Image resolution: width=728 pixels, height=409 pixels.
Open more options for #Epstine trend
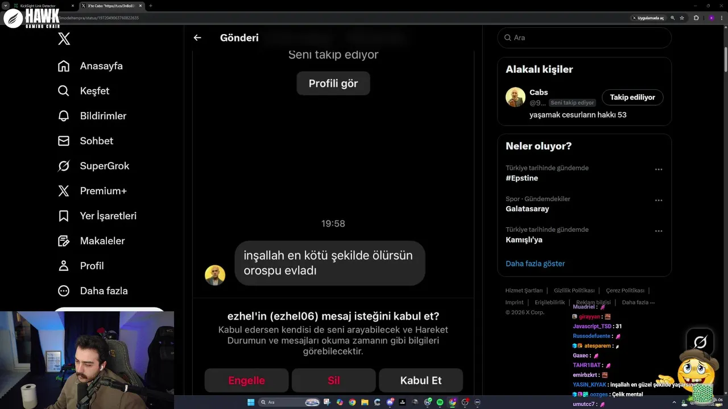659,169
